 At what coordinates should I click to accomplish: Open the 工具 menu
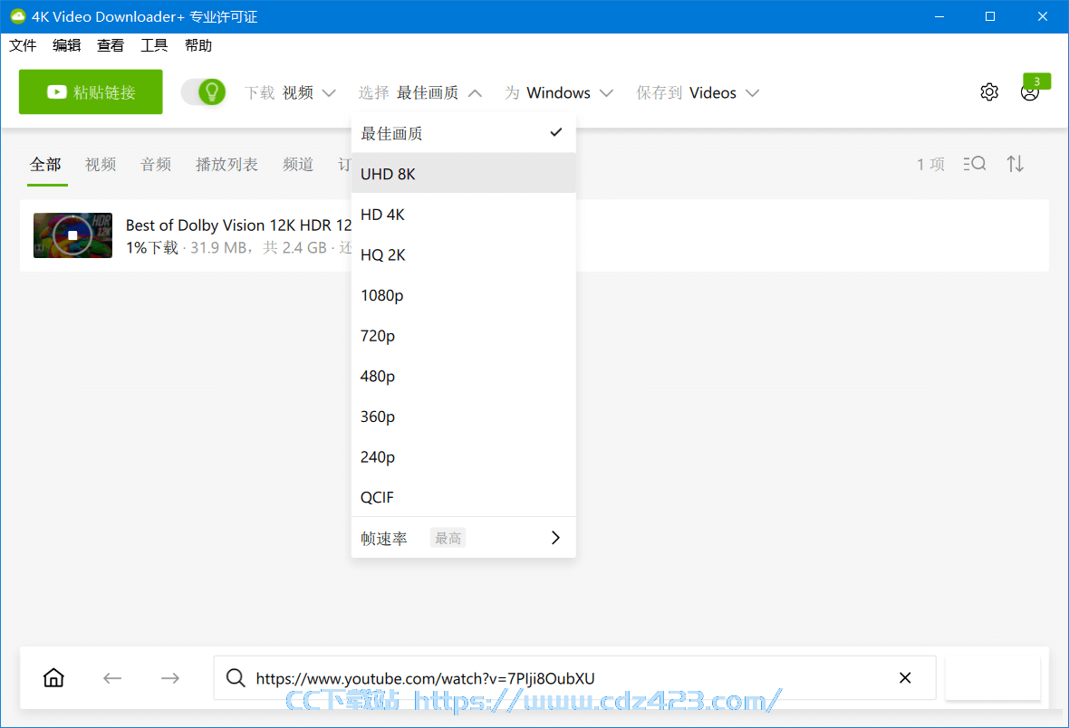154,45
